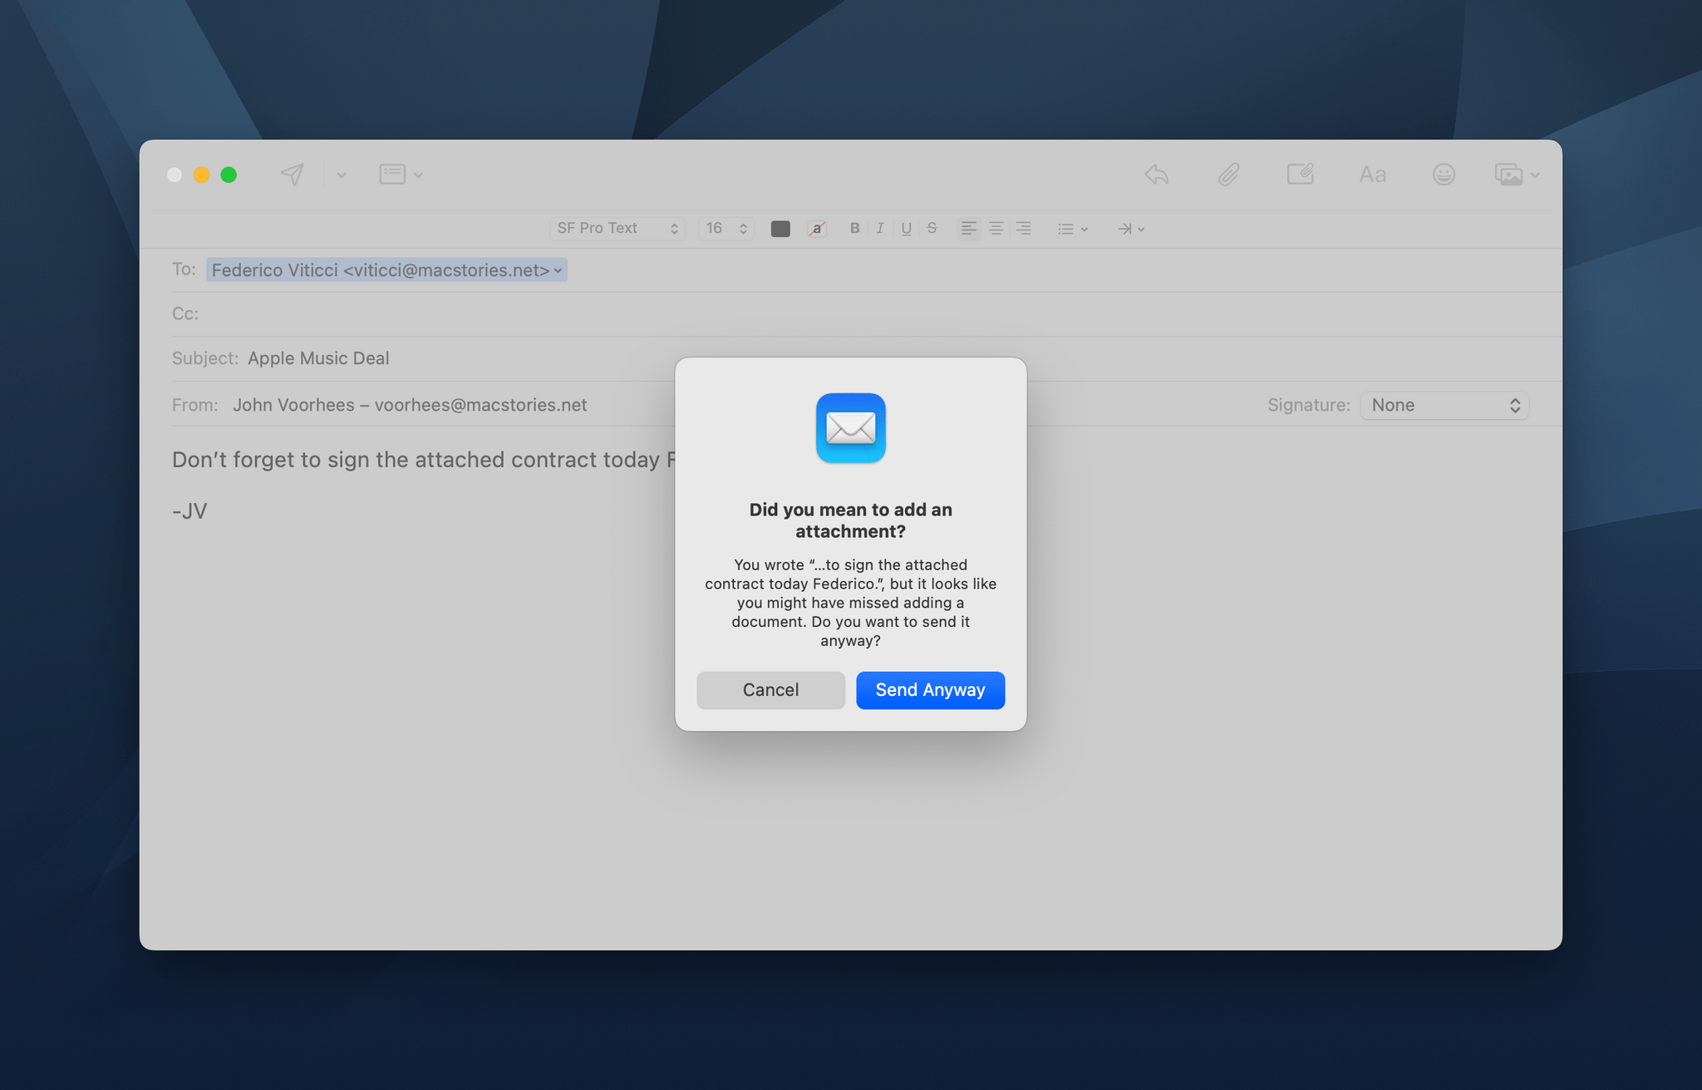Expand the Photo Browser dropdown chevron

pyautogui.click(x=1535, y=175)
